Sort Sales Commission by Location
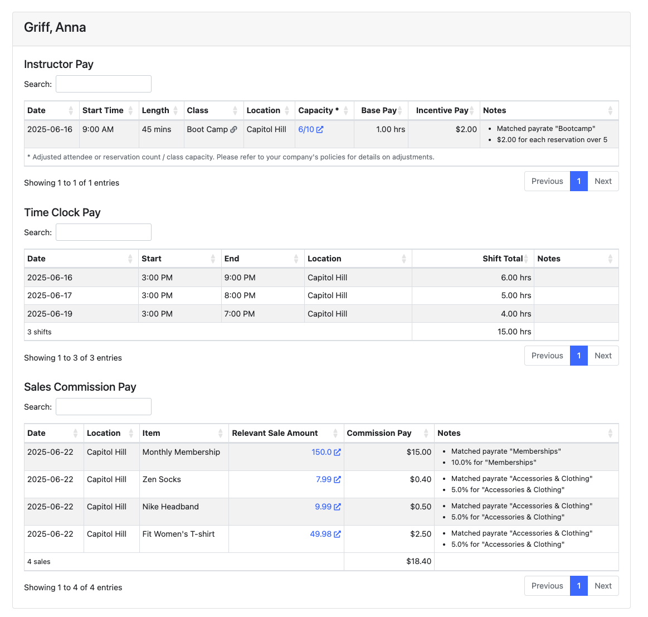This screenshot has width=648, height=617. pos(111,434)
